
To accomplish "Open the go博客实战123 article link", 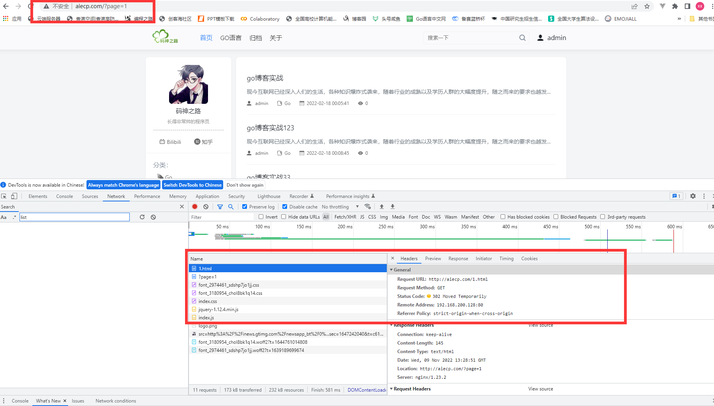I will point(270,128).
